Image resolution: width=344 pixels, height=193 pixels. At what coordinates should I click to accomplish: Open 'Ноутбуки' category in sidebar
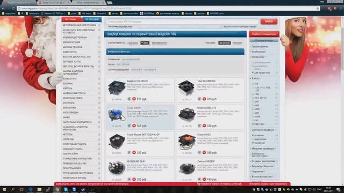pos(68,139)
